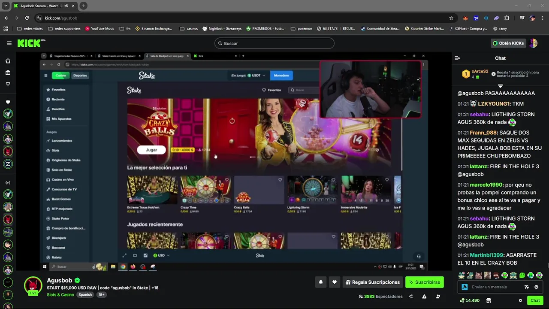Click the address bar showing kick.com/agusbob
The image size is (549, 309).
pyautogui.click(x=240, y=18)
